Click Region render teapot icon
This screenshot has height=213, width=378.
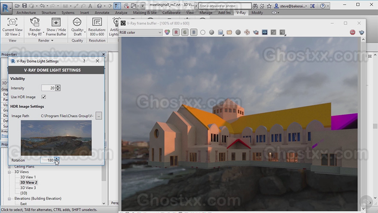tap(256, 32)
